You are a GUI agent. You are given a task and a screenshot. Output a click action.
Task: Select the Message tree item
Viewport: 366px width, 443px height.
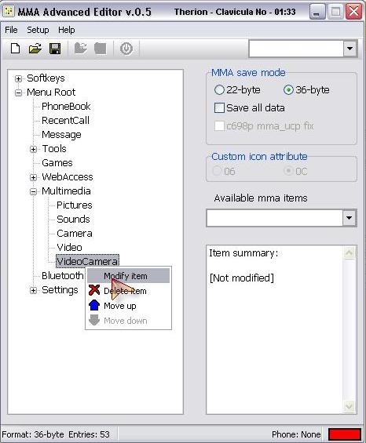61,135
